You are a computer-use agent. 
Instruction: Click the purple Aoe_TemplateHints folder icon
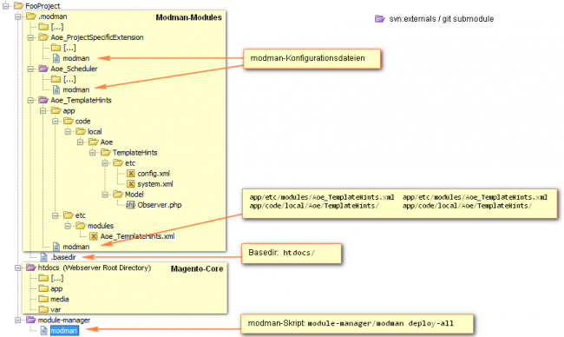pyautogui.click(x=43, y=100)
